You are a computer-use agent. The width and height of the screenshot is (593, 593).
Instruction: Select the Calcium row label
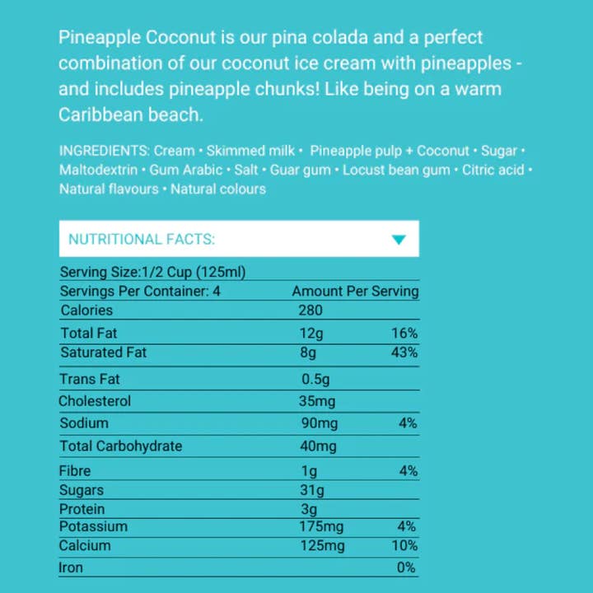coord(85,545)
